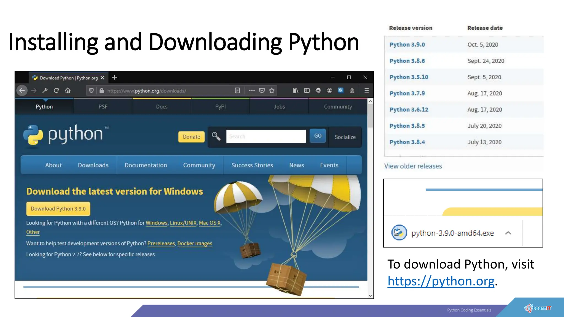The width and height of the screenshot is (564, 317).
Task: Go to the browser home page icon
Action: 68,91
